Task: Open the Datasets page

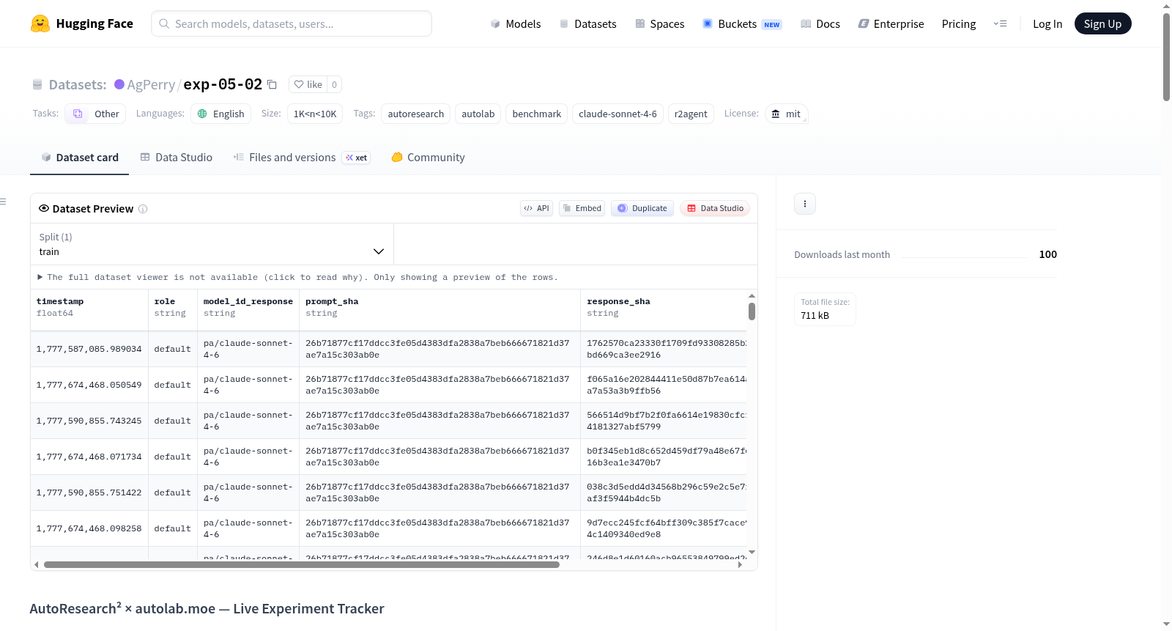Action: tap(588, 23)
